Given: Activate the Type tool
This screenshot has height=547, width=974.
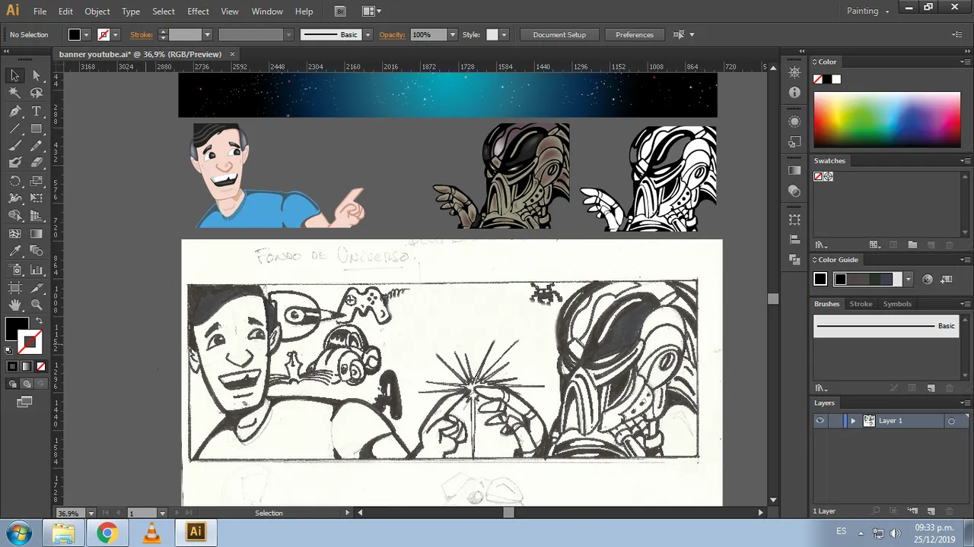Looking at the screenshot, I should point(37,111).
